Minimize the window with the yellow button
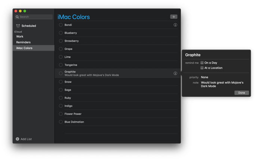The width and height of the screenshot is (259, 160). pyautogui.click(x=20, y=11)
